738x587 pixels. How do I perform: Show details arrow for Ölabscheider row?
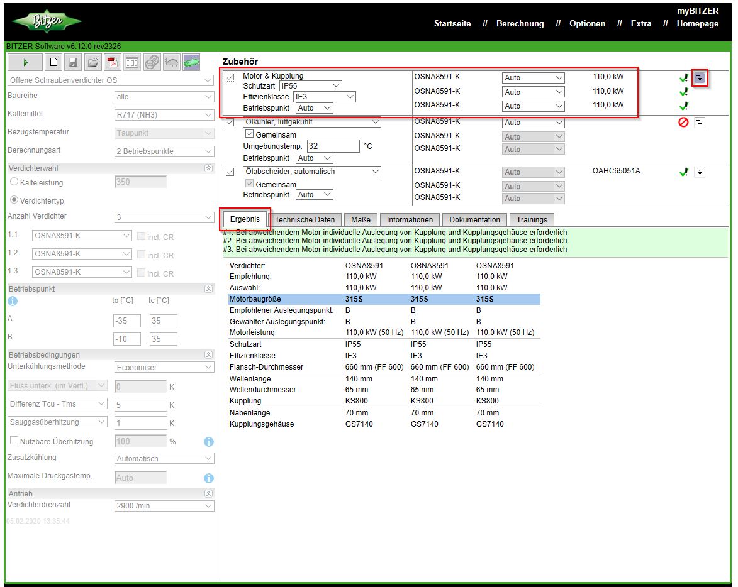coord(700,172)
